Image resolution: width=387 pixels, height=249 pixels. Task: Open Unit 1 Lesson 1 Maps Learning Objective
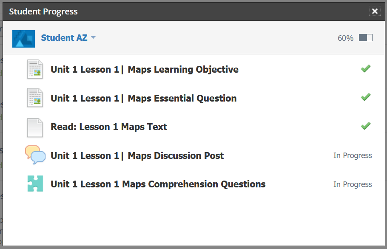[x=145, y=70]
